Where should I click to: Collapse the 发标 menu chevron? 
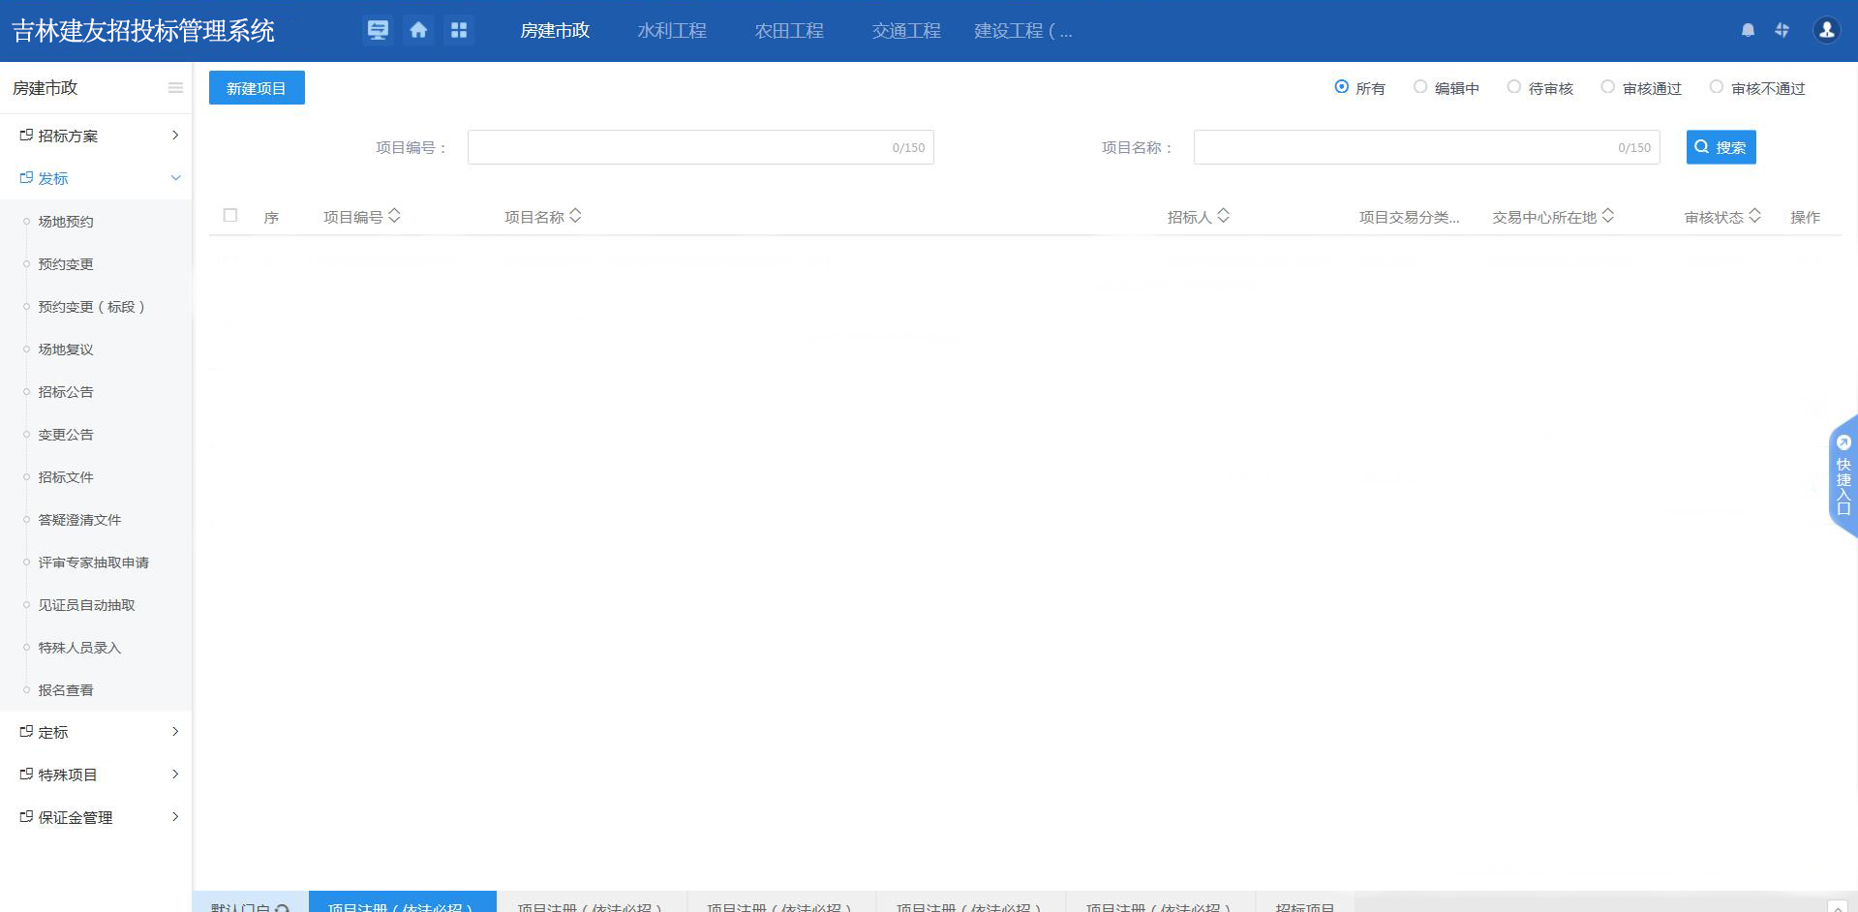pos(175,178)
